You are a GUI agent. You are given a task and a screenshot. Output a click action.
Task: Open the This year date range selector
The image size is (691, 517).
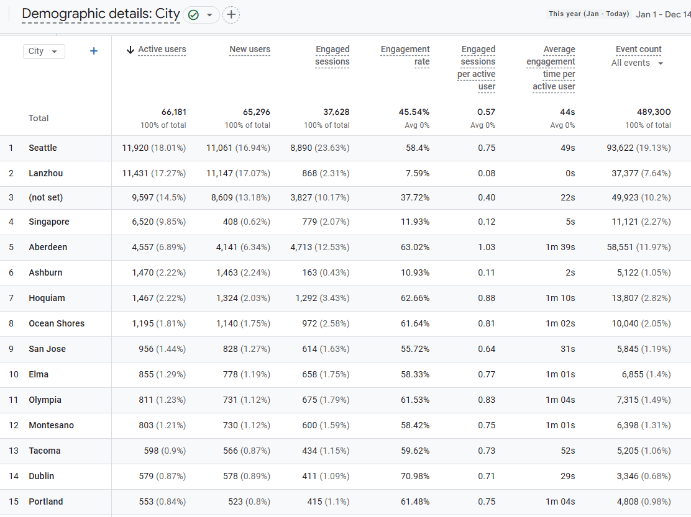(588, 14)
